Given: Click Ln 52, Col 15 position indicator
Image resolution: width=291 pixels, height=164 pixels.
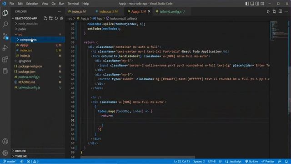Looking at the screenshot, I should pos(182,161).
